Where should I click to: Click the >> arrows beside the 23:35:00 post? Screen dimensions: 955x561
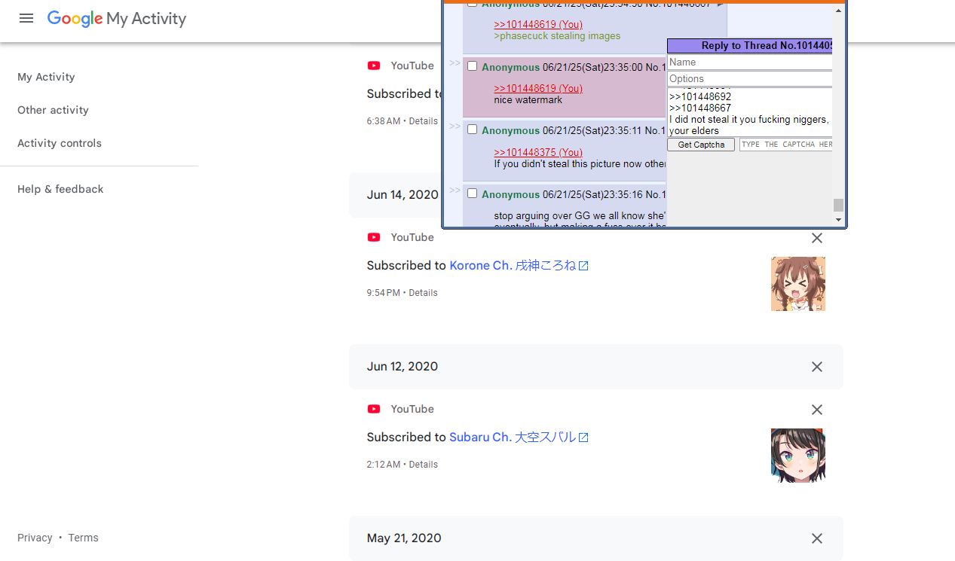tap(455, 63)
